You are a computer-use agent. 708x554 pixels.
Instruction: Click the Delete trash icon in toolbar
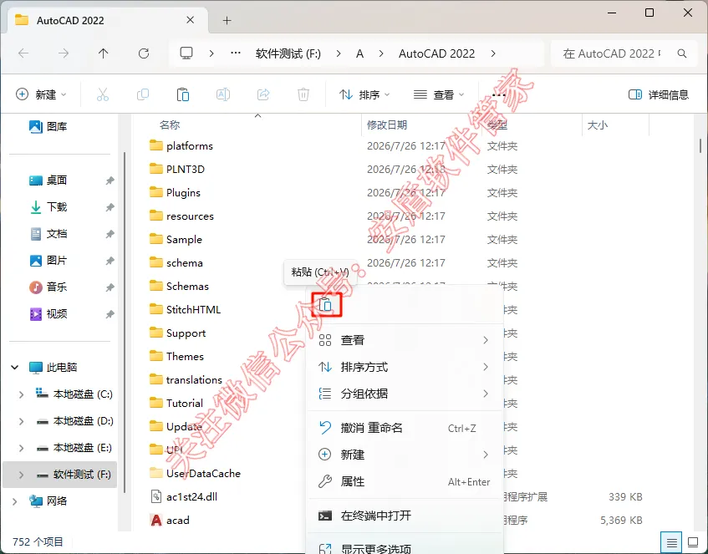303,94
